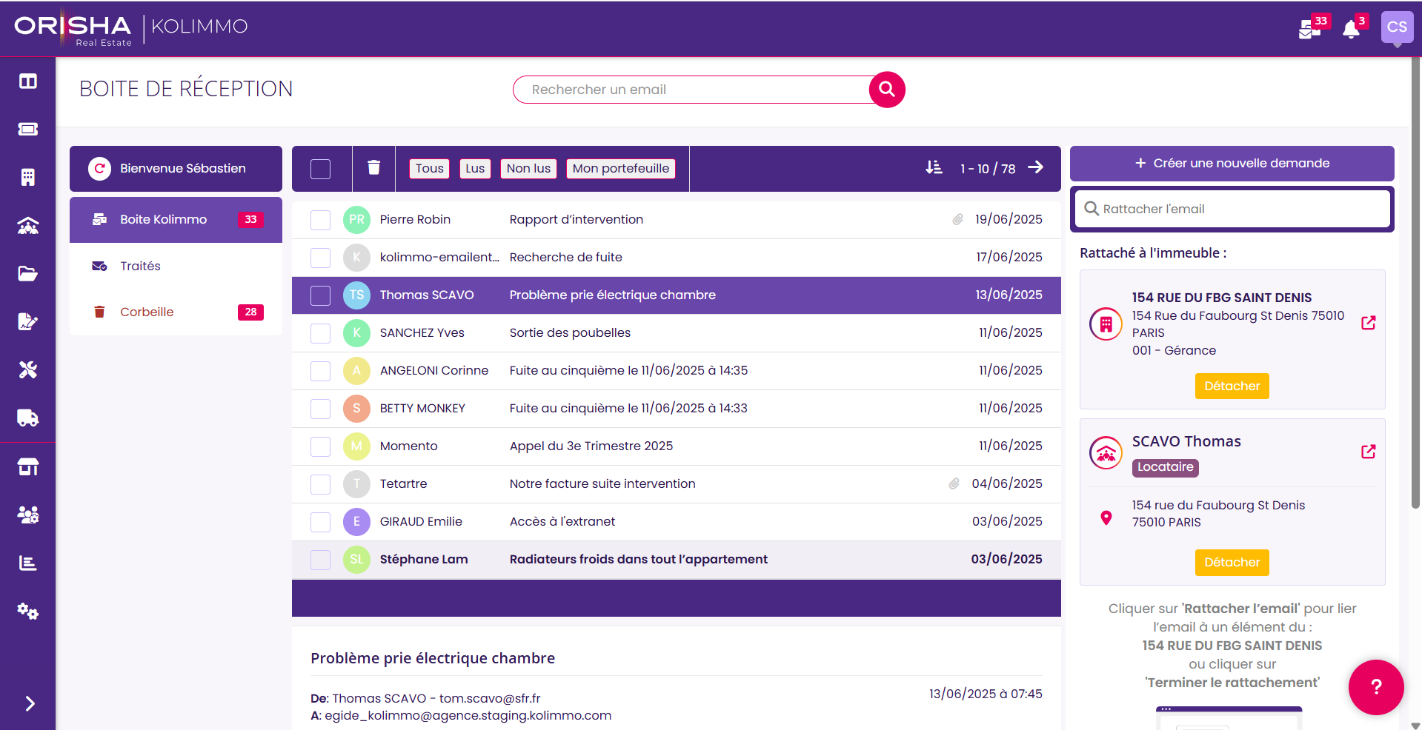Viewport: 1422px width, 730px height.
Task: Click the red help question mark button
Action: tap(1376, 687)
